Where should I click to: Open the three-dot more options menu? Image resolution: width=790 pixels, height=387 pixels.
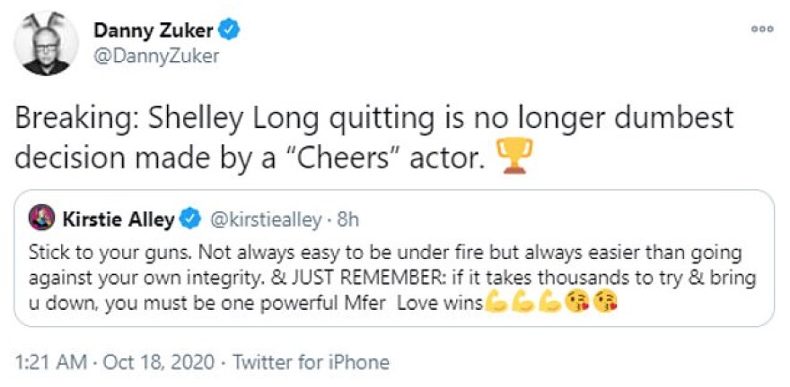click(x=761, y=29)
